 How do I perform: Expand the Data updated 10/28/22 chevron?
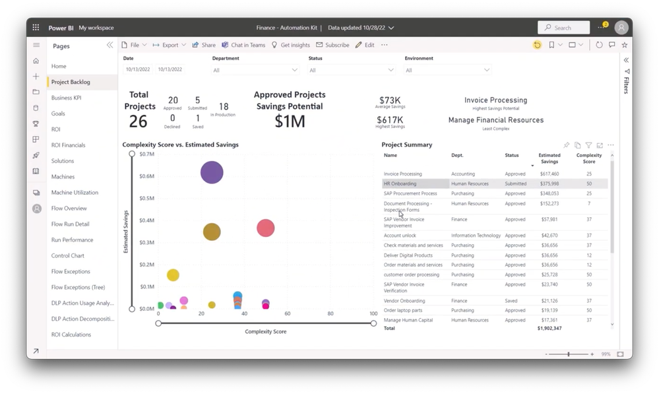click(x=391, y=28)
